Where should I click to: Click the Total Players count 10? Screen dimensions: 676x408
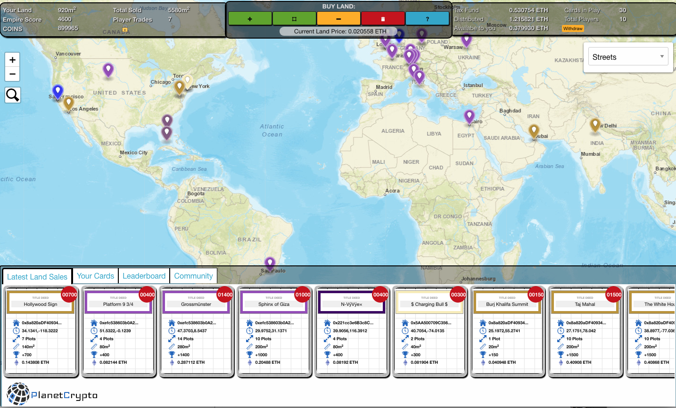[623, 19]
